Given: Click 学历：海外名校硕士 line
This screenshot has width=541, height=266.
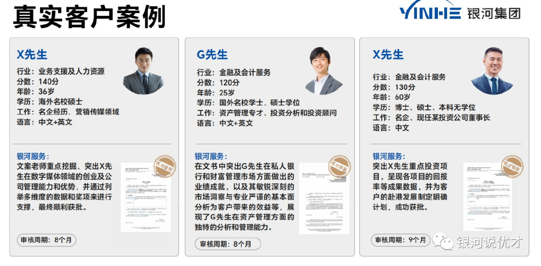Looking at the screenshot, I should coord(50,102).
